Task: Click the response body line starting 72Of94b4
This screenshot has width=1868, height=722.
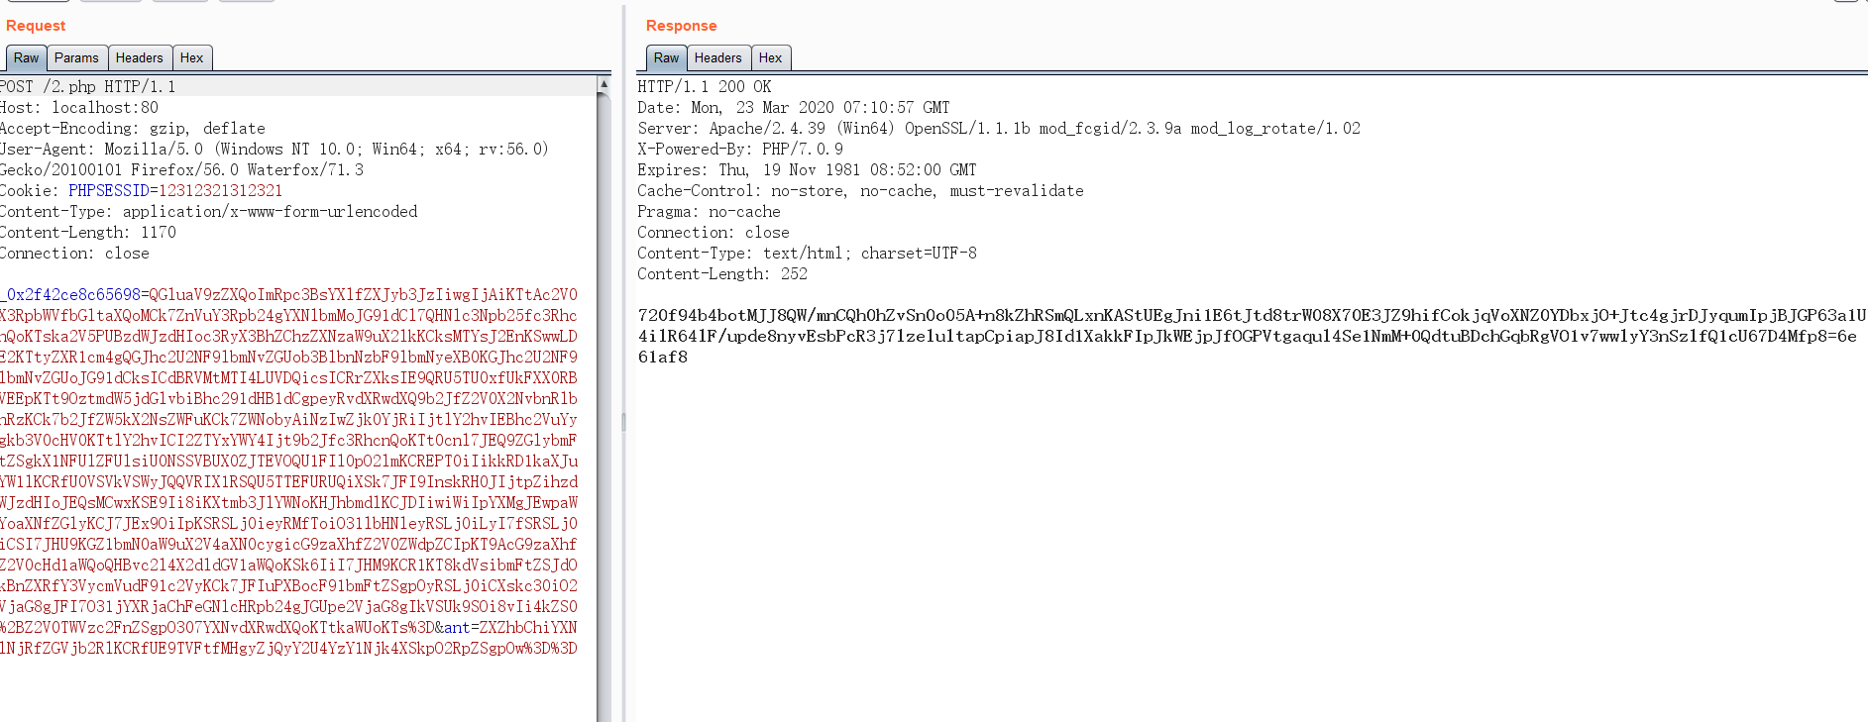Action: coord(1252,316)
